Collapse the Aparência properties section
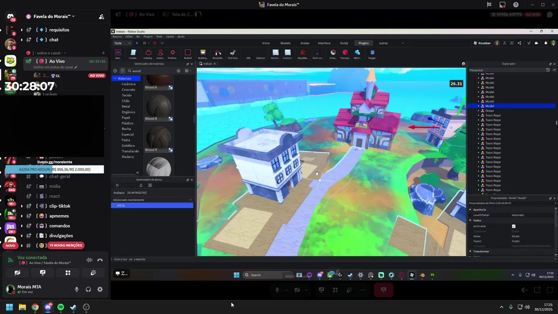 coord(470,210)
